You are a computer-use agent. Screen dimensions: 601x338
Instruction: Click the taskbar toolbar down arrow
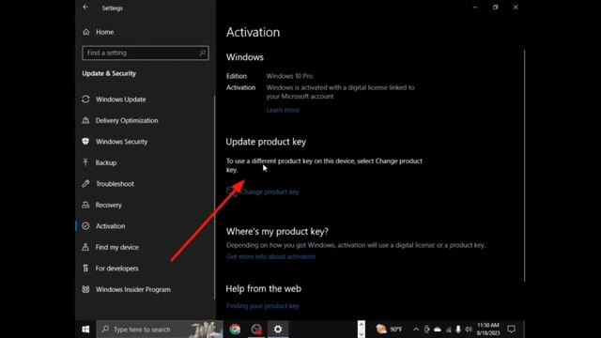pos(361,334)
